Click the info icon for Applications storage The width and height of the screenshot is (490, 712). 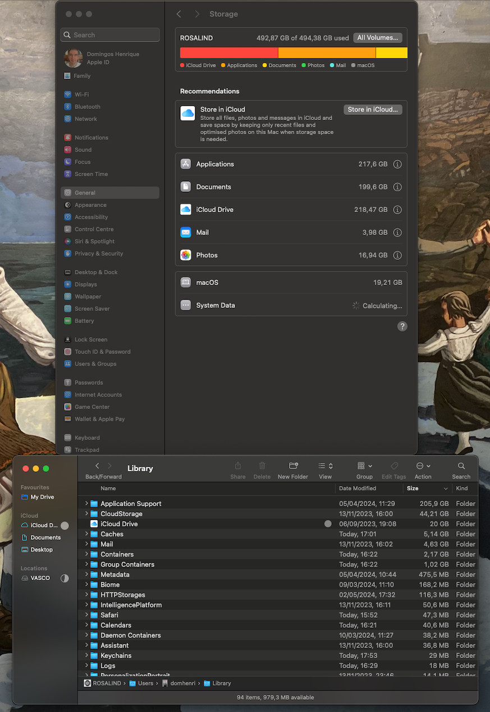pos(397,164)
